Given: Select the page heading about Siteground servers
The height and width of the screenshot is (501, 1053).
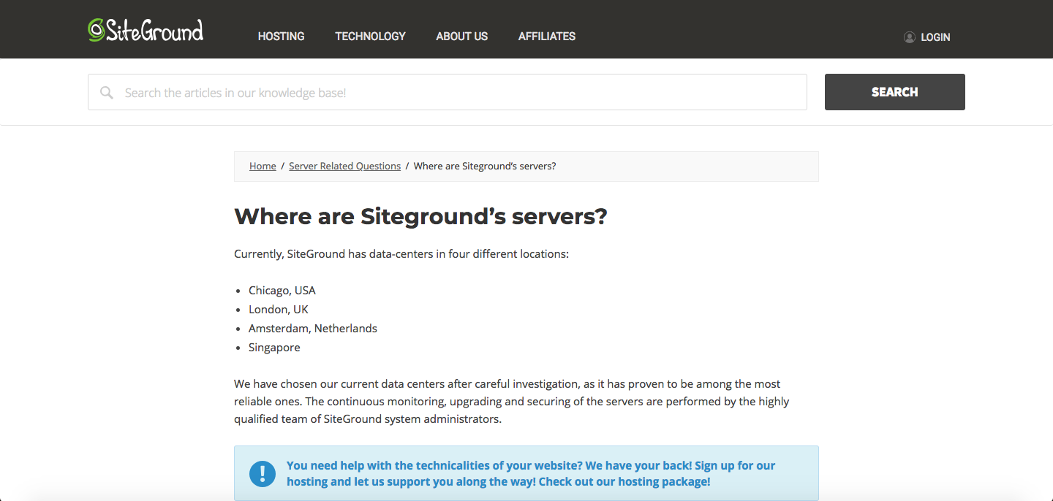Looking at the screenshot, I should click(420, 216).
